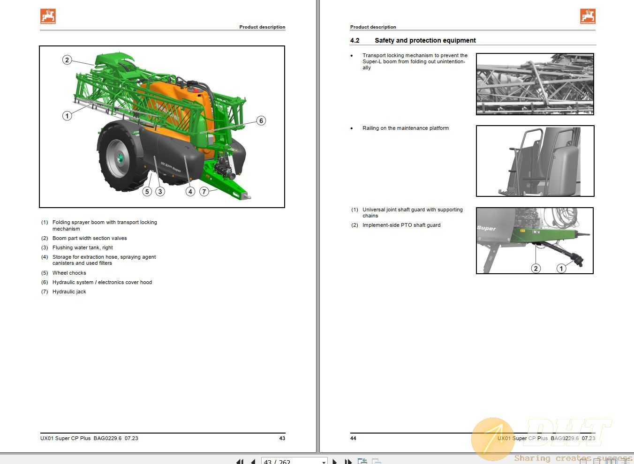
Task: Click the PTO shaft guard image
Action: (x=535, y=240)
